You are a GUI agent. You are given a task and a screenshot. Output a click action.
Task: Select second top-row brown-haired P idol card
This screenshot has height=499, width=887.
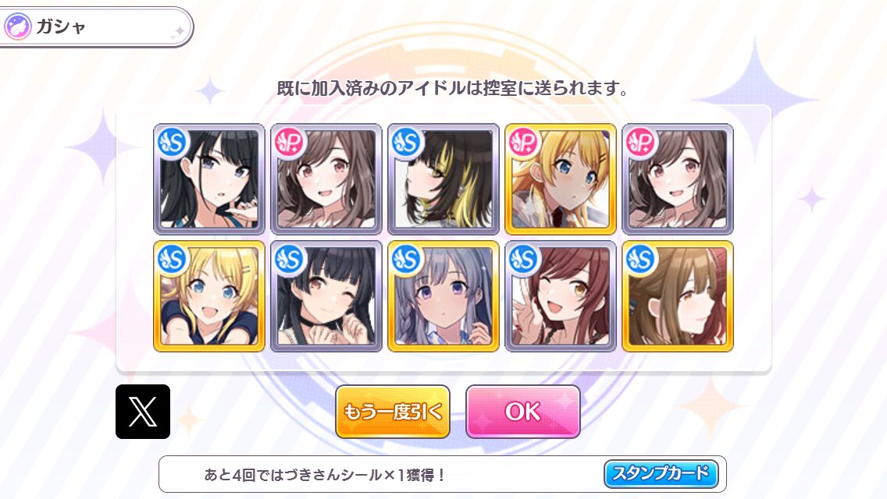[326, 179]
